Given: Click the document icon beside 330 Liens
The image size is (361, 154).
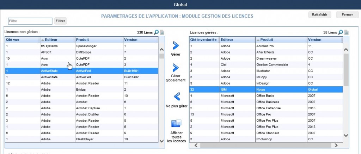Looking at the screenshot, I should coord(162,32).
